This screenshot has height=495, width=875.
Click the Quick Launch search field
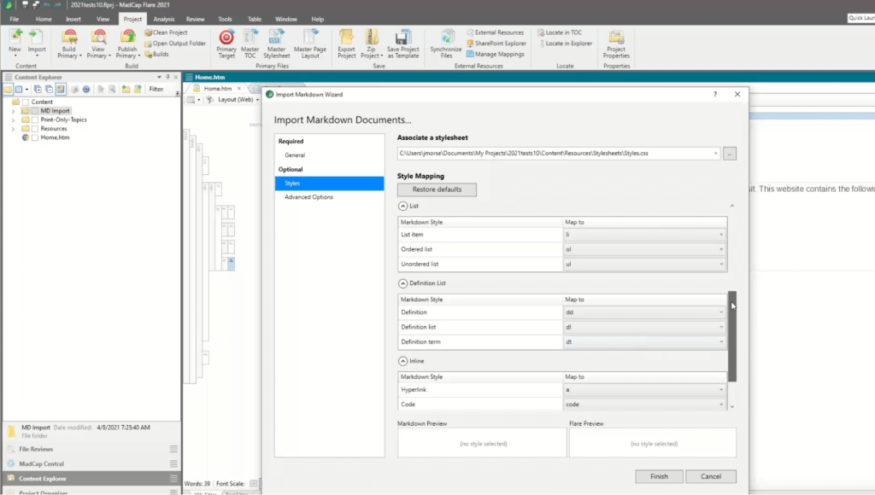[861, 18]
